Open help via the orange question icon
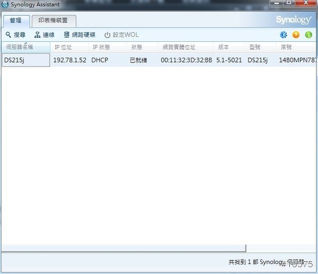Viewport: 318px width, 274px height. (296, 34)
